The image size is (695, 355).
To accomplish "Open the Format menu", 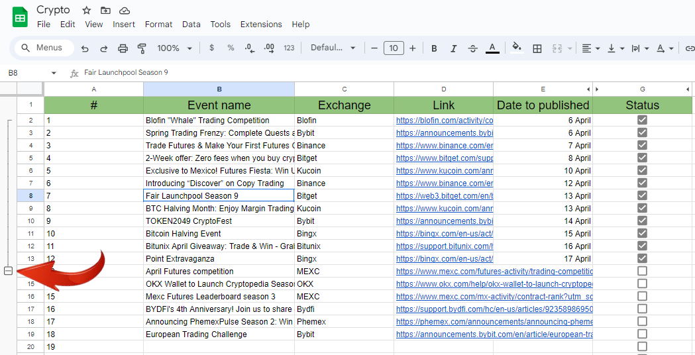I will (x=159, y=25).
